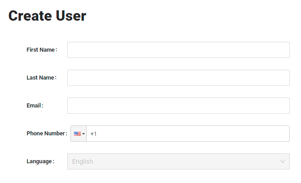
Task: Click the Language label
Action: (x=40, y=161)
